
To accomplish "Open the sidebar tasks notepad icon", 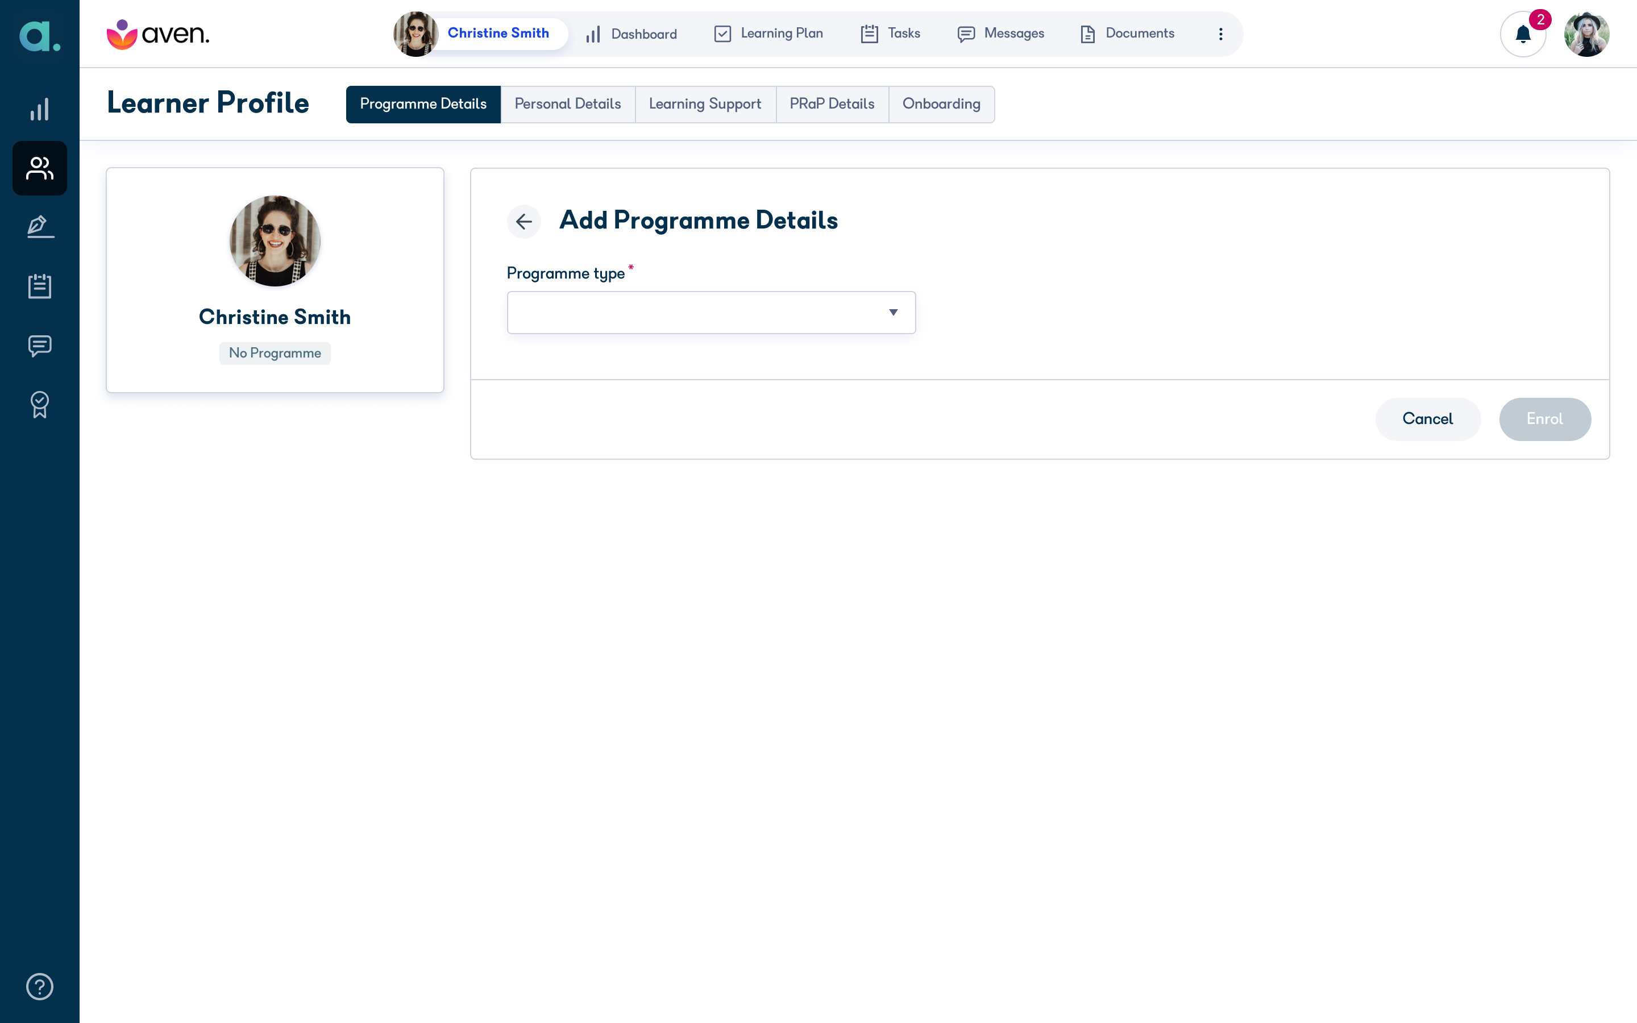I will [39, 286].
